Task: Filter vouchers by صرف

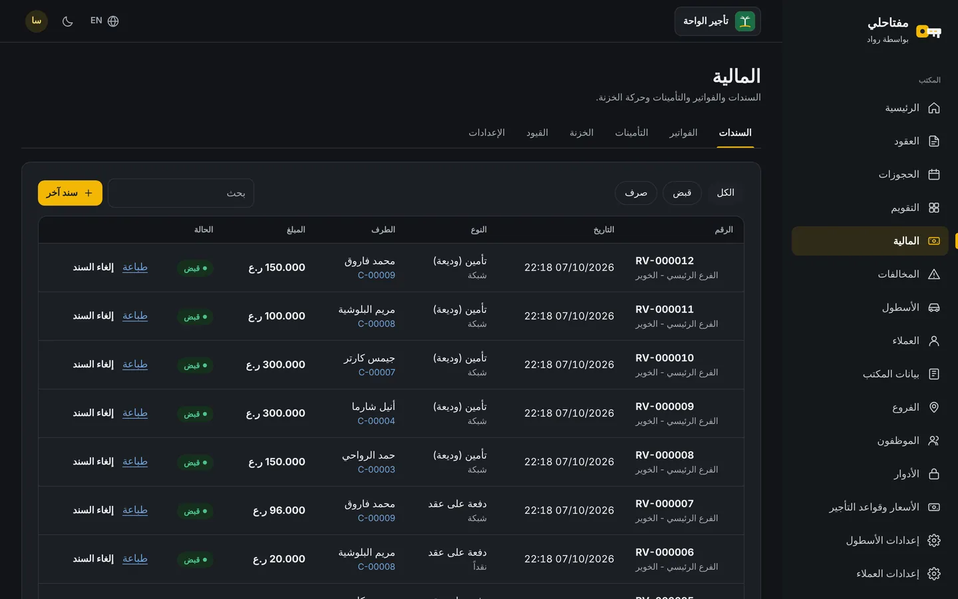Action: click(636, 193)
